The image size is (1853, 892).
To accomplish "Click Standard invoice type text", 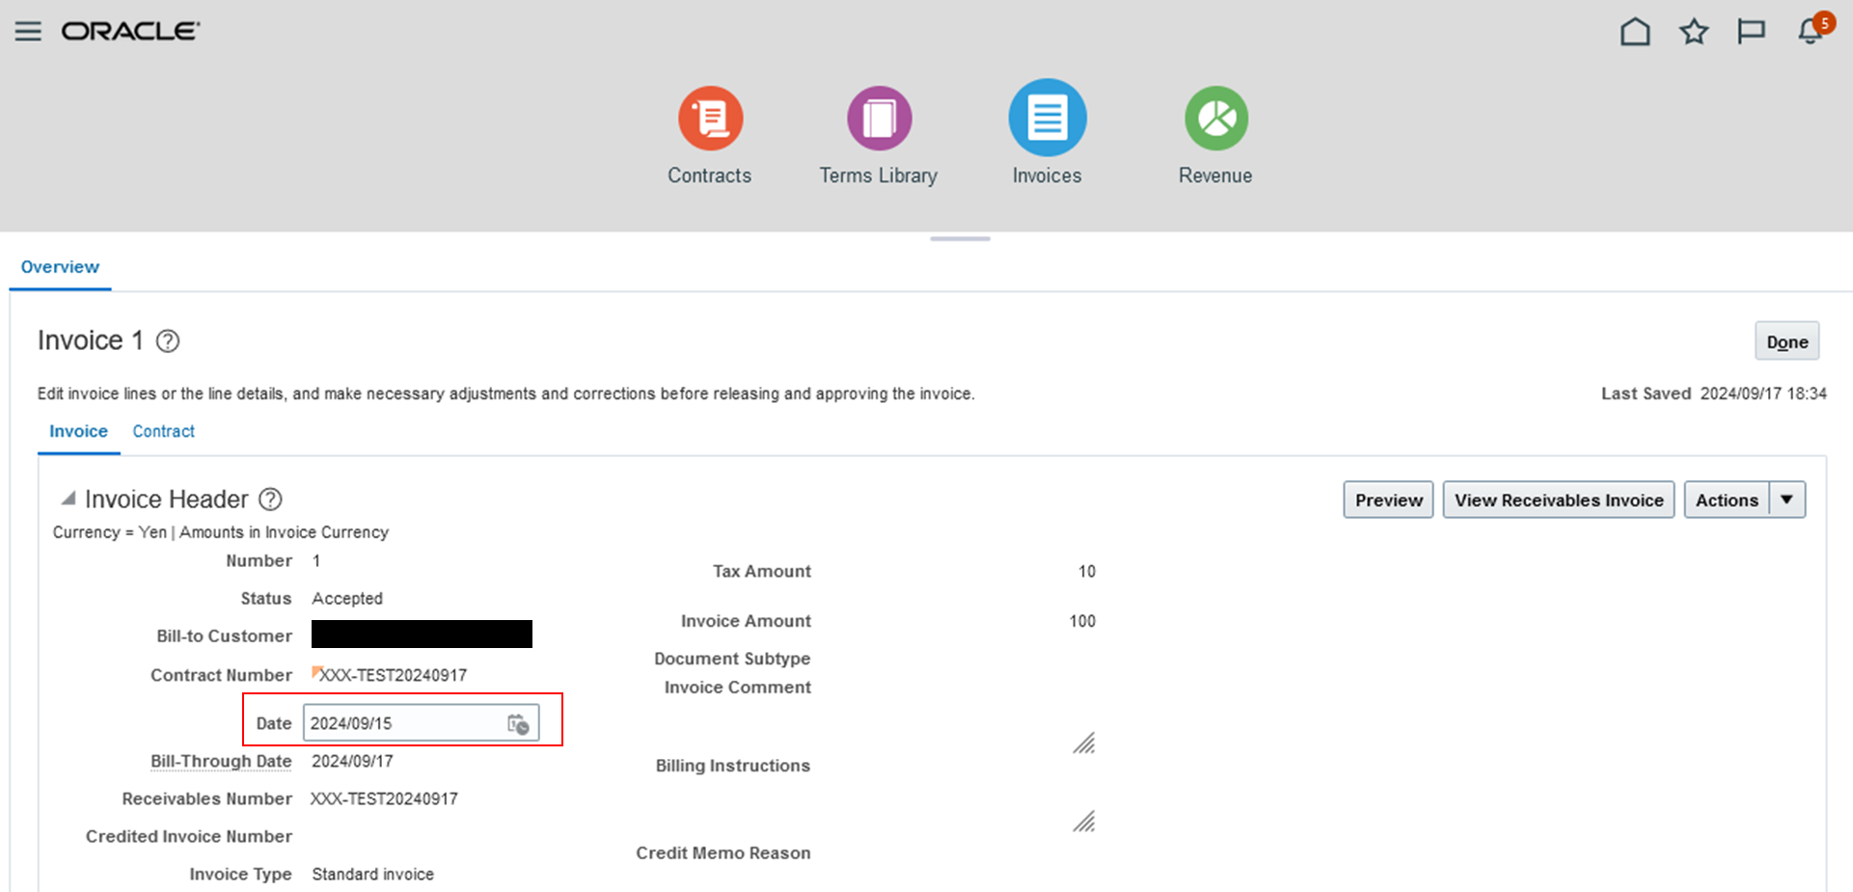I will click(x=372, y=874).
